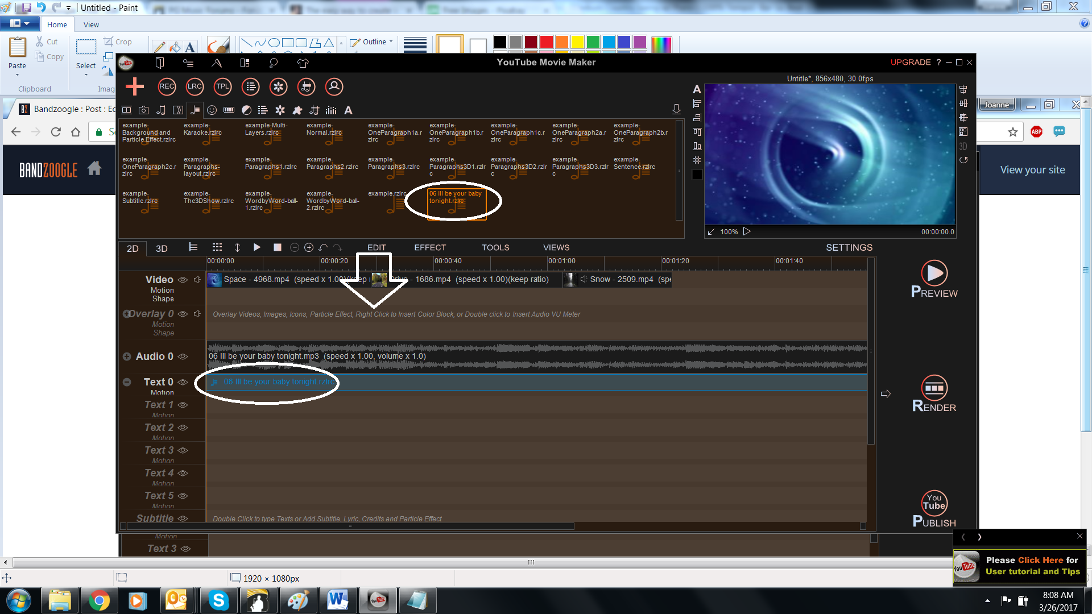Screen dimensions: 1092x614
Task: Expand Paint shapes gallery arrow
Action: (341, 43)
